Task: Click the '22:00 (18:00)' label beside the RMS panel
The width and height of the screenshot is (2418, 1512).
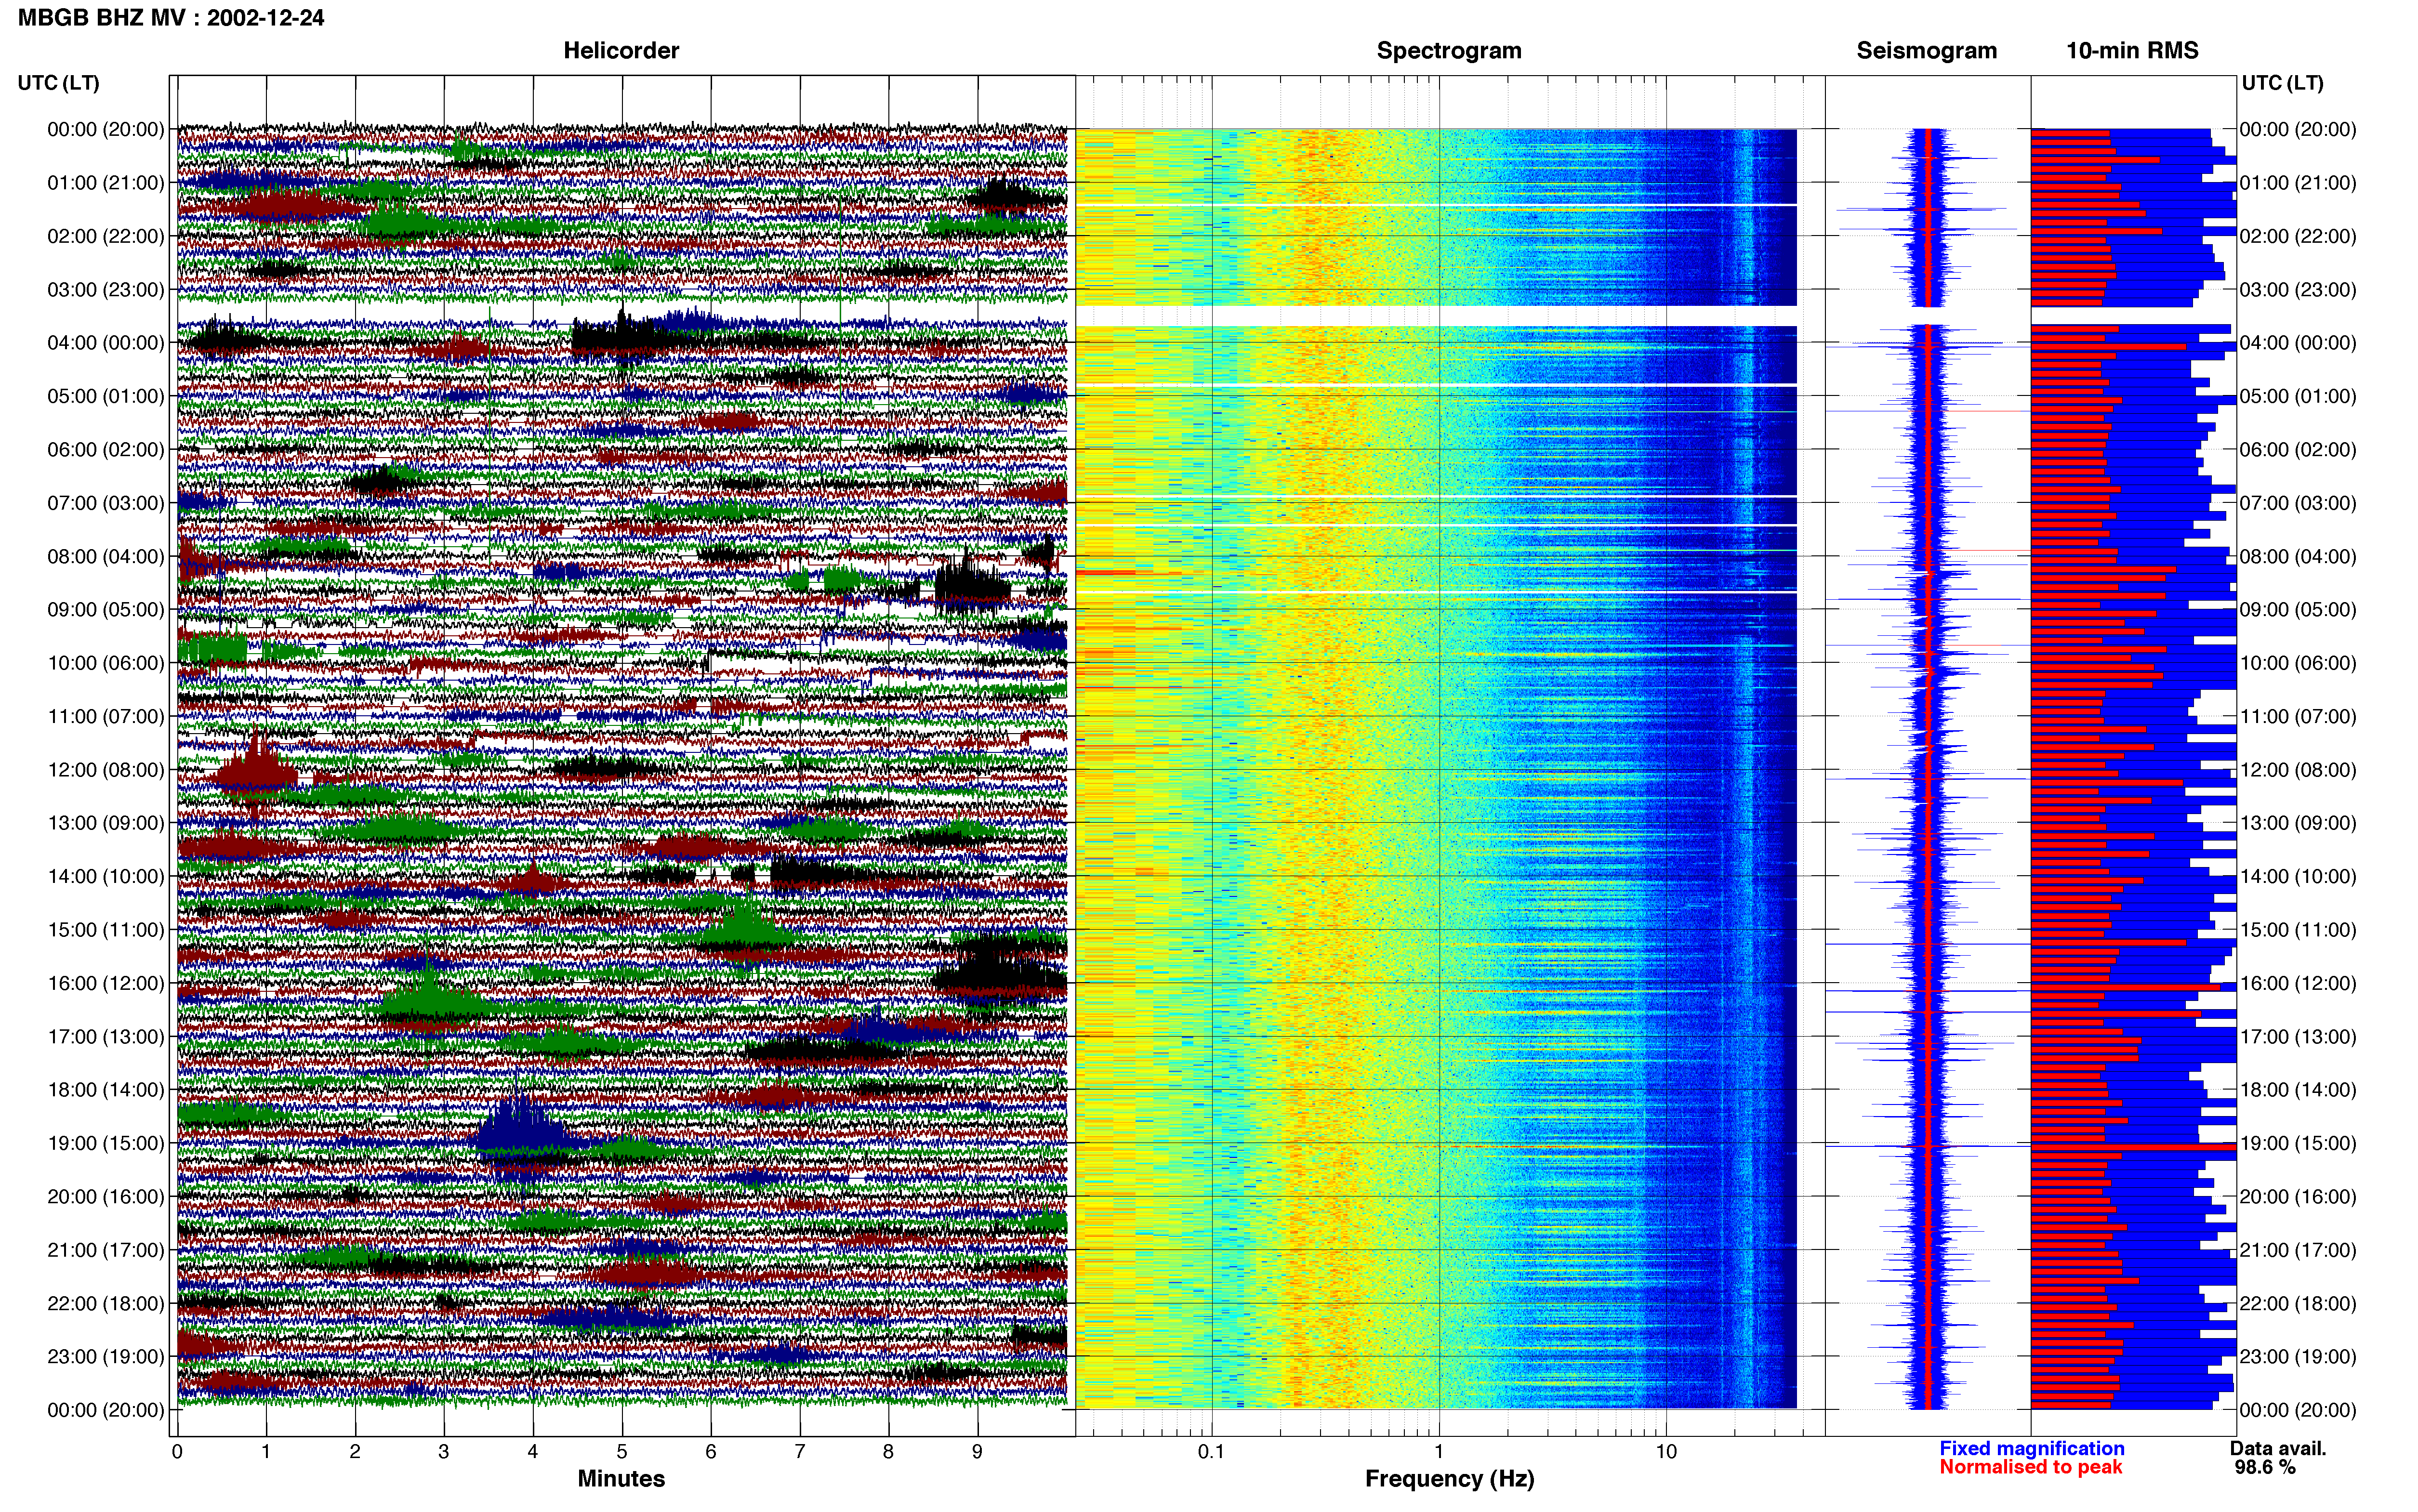Action: coord(2298,1304)
